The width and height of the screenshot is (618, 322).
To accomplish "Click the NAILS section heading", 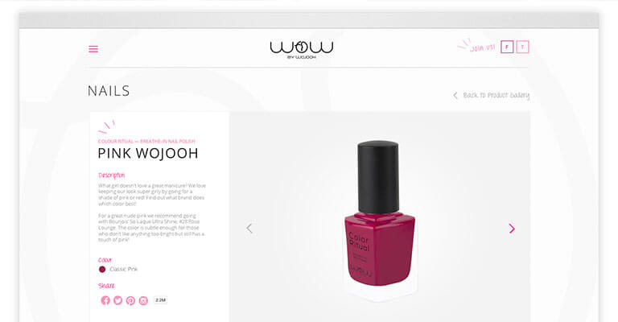I will click(109, 91).
